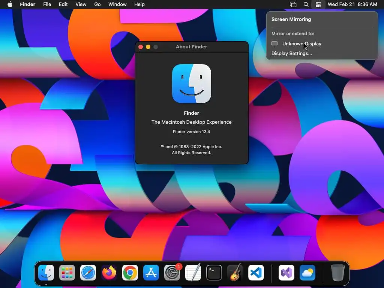Launch Safari from the Dock
Screen dimensions: 384x288
88,273
